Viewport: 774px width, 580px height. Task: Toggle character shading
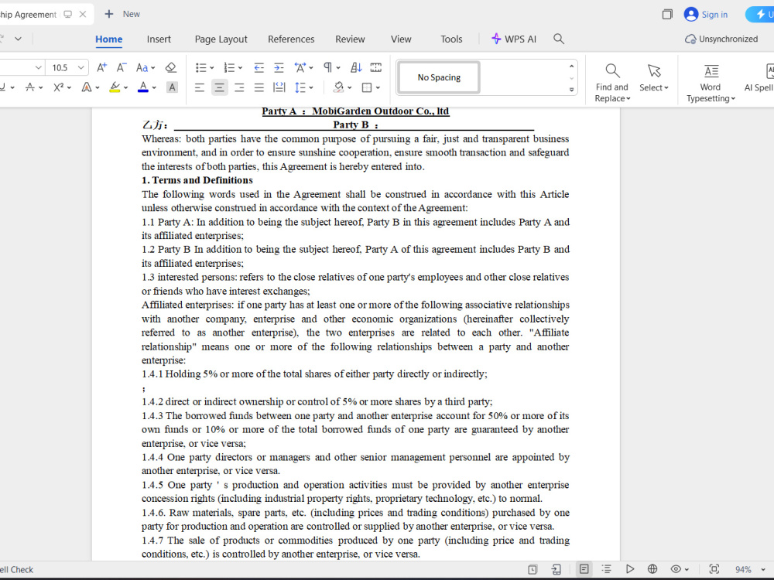(172, 88)
